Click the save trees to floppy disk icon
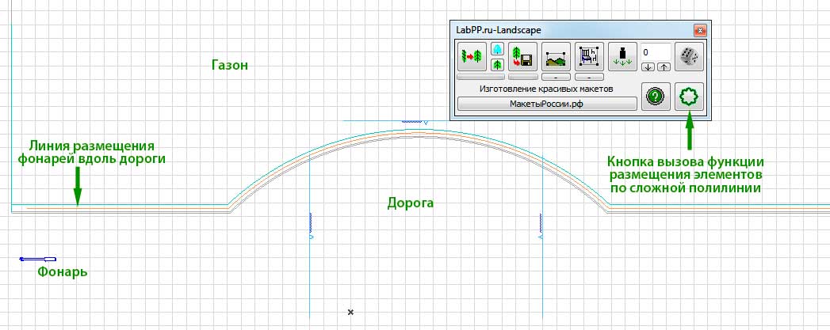Screen dimensions: 830x330 coord(523,56)
